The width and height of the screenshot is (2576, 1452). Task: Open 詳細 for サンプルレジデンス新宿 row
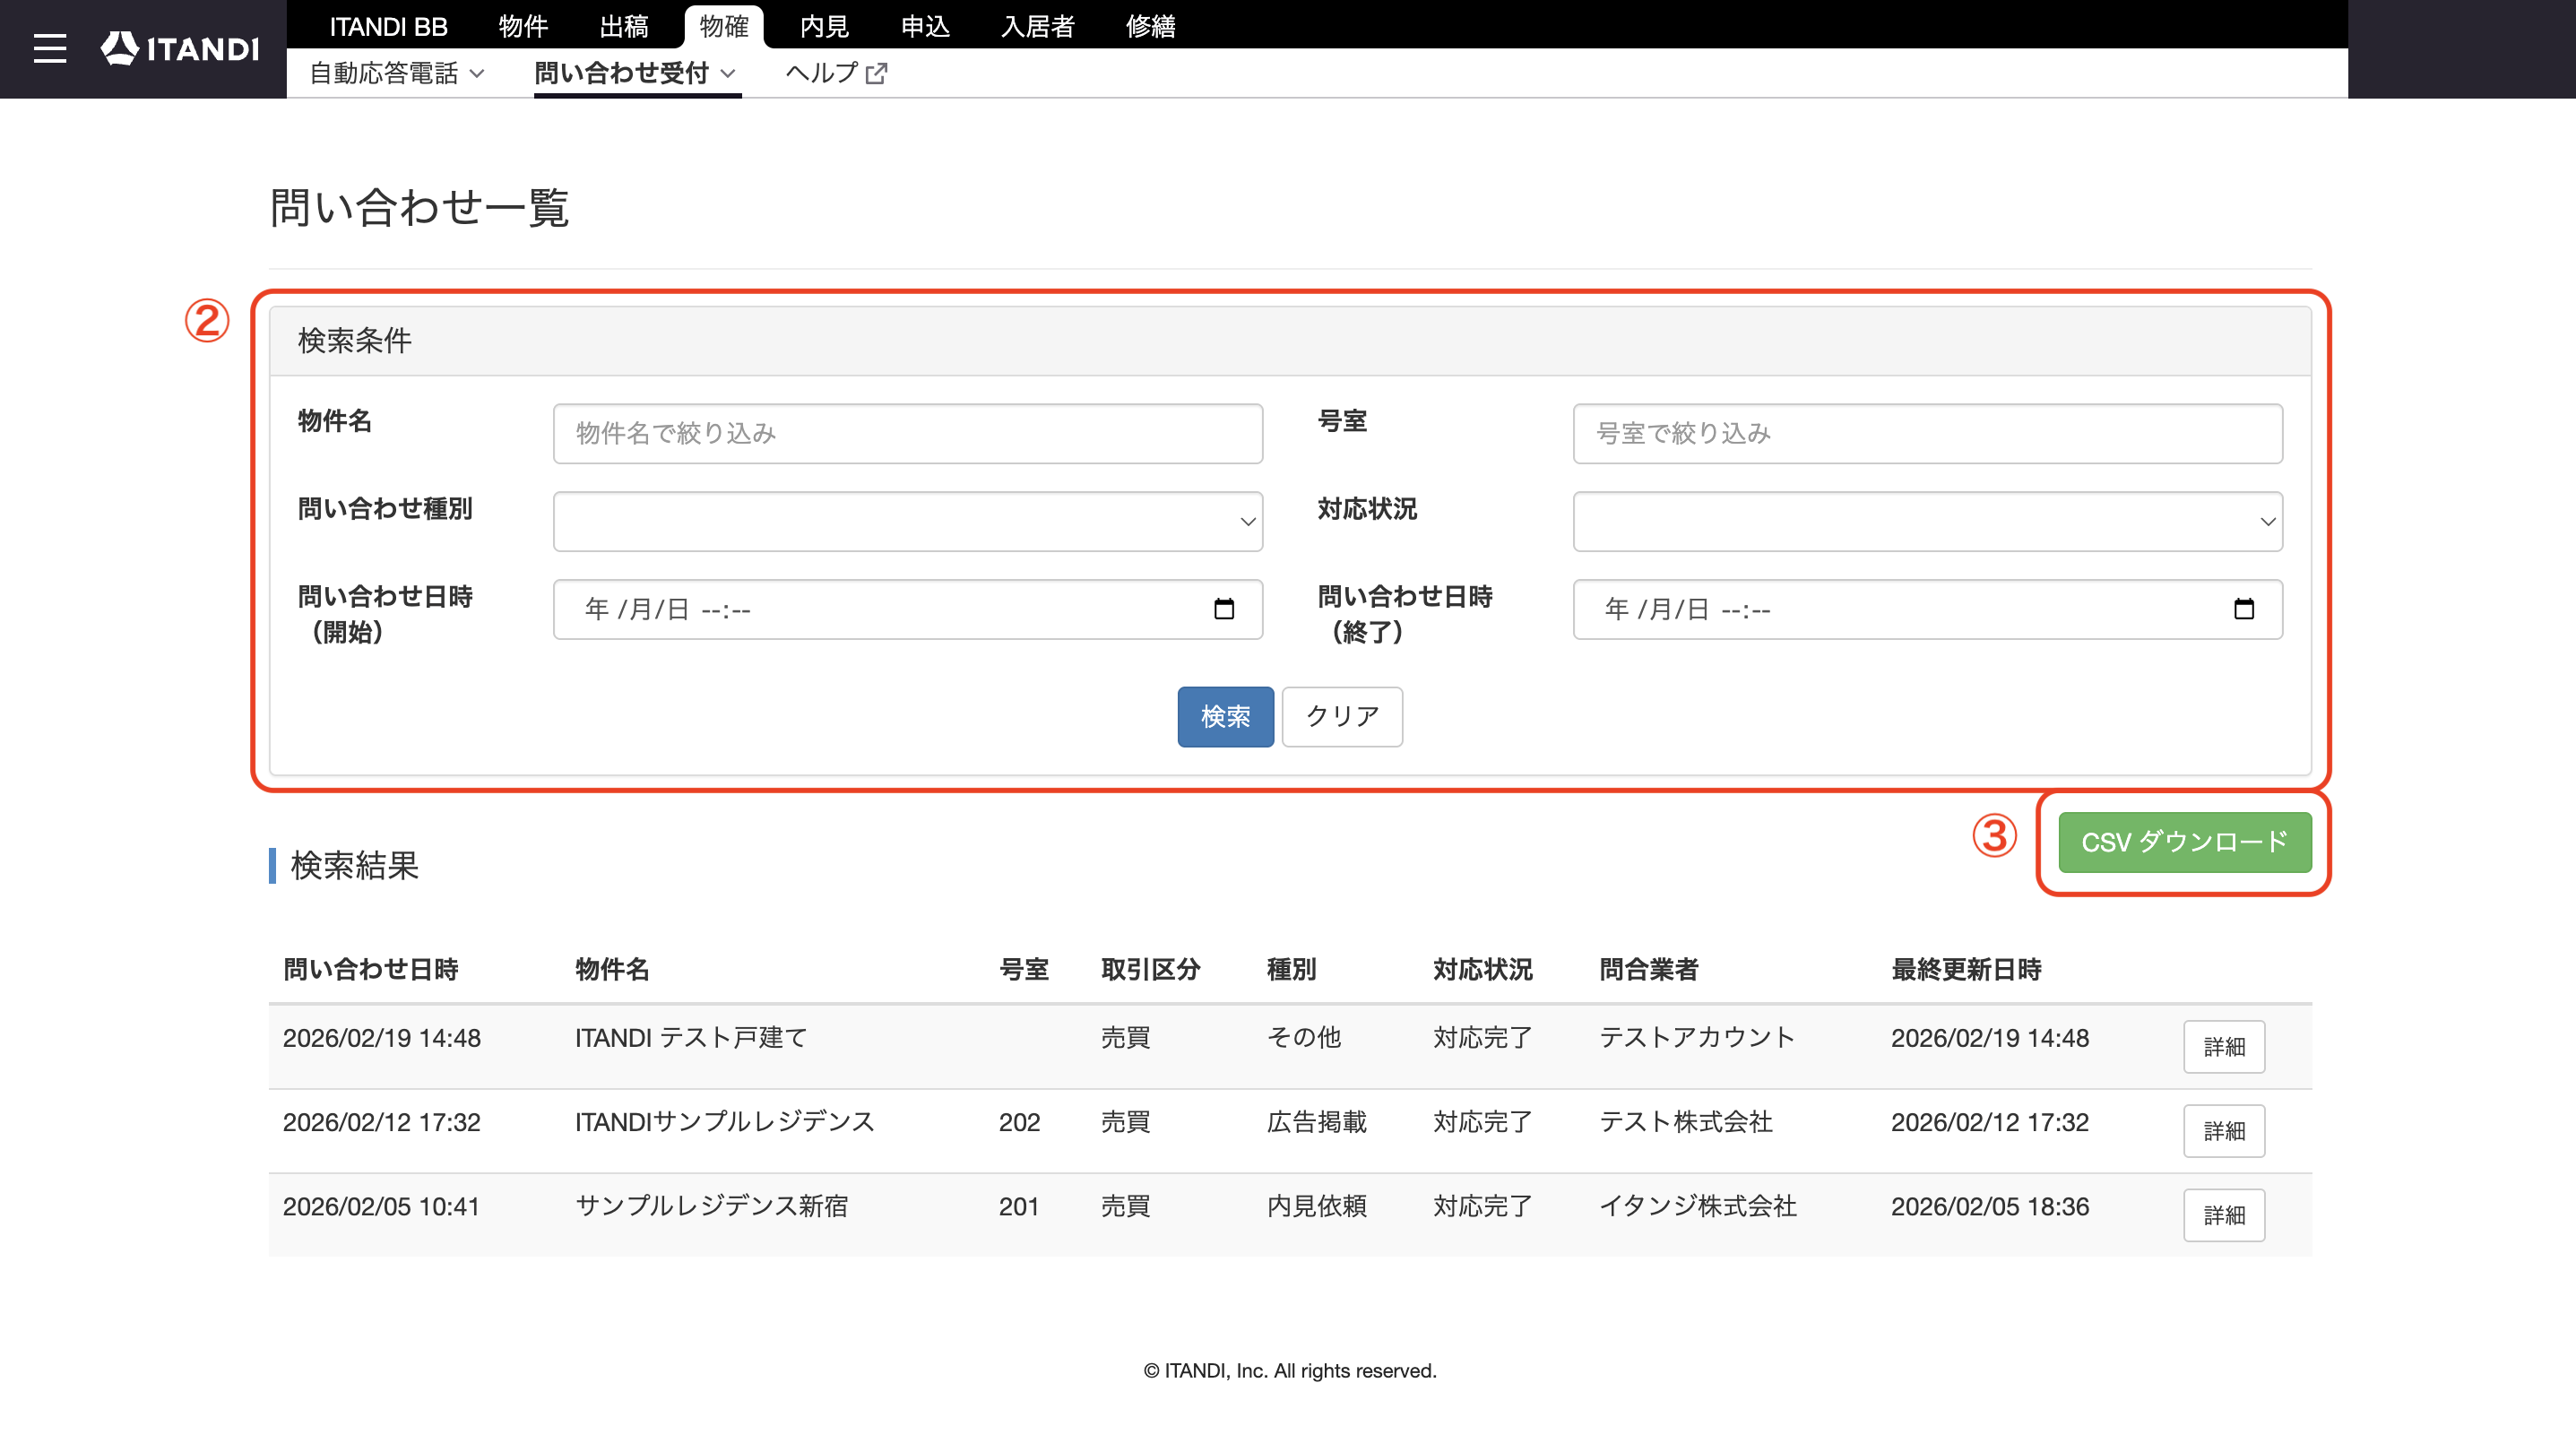click(x=2224, y=1215)
